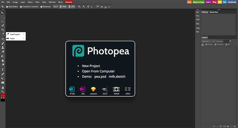Expand the Inf info side panel
The height and width of the screenshot is (128, 238).
click(x=197, y=12)
